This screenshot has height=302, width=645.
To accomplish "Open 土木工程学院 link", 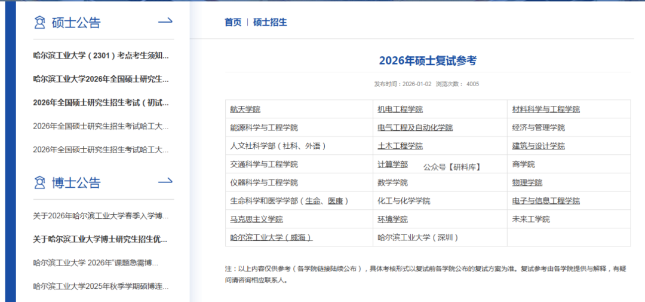I will tap(400, 146).
